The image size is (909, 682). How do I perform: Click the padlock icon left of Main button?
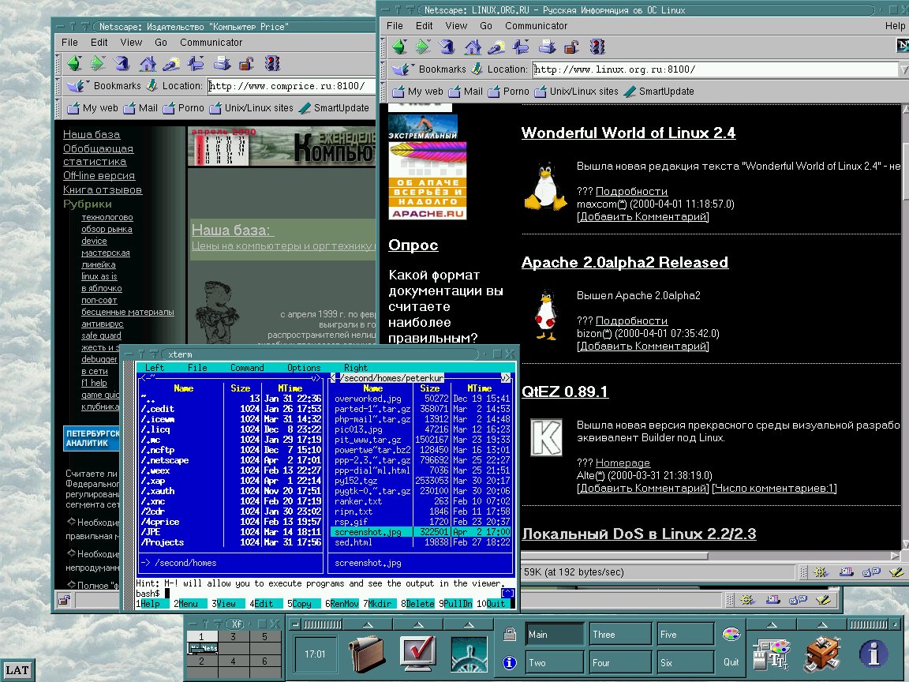coord(510,634)
